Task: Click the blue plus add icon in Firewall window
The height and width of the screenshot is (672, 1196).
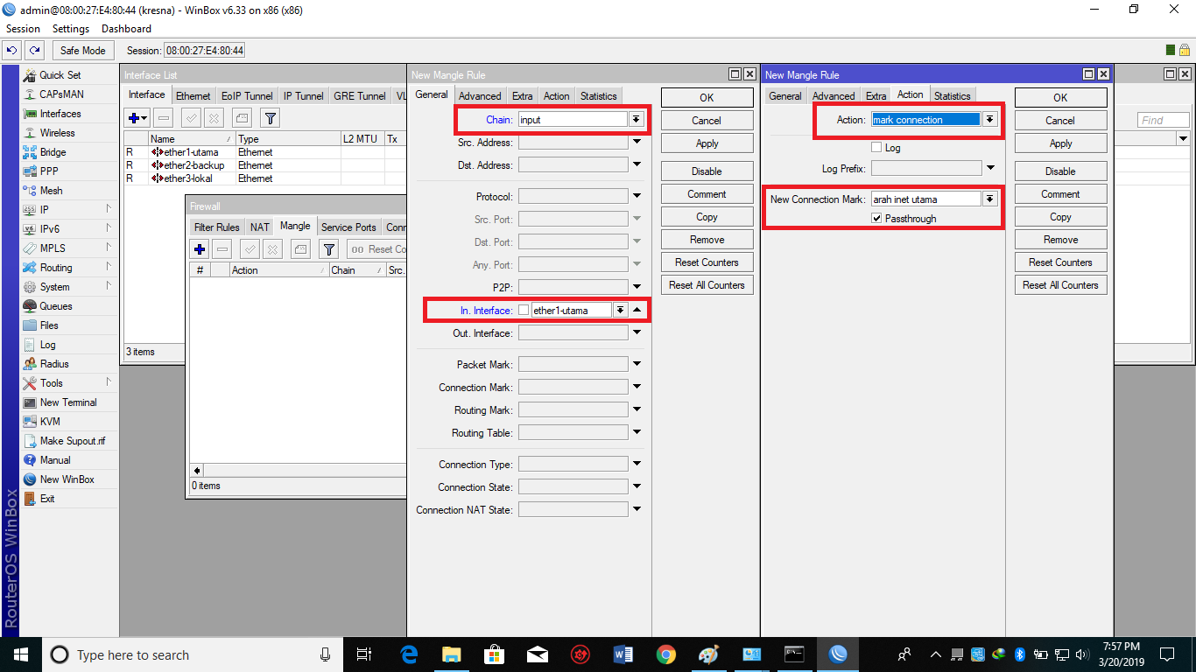Action: 200,249
